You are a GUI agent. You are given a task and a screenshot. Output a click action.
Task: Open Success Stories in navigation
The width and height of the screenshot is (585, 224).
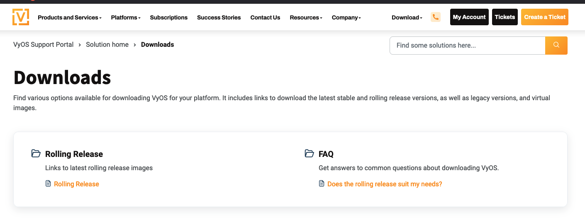219,17
